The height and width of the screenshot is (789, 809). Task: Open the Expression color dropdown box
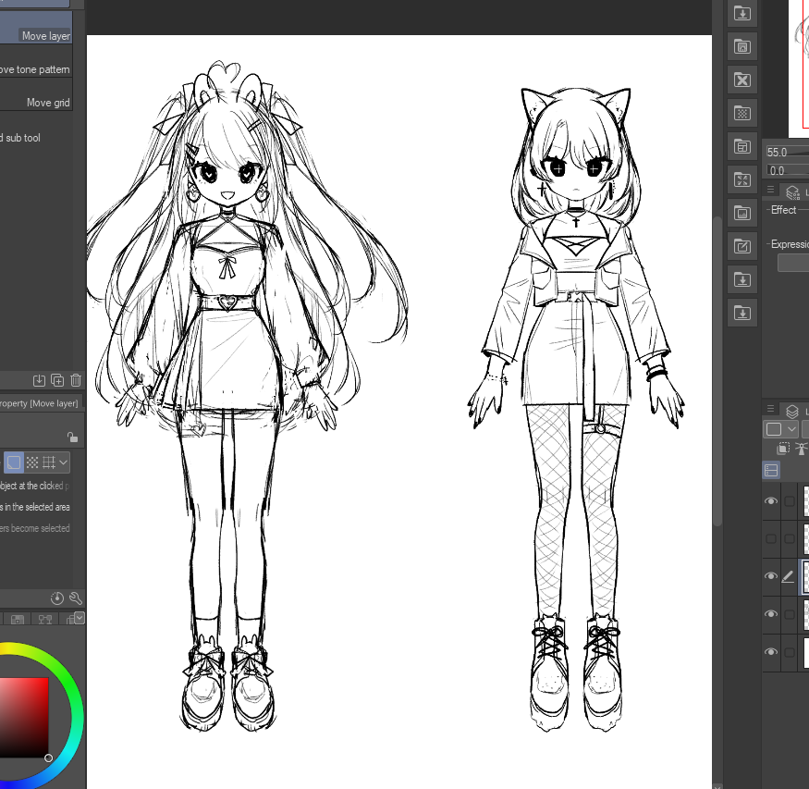pos(793,263)
